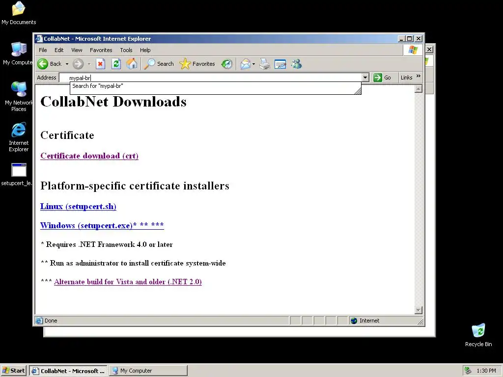The height and width of the screenshot is (377, 503).
Task: Open the Back history dropdown arrow
Action: (x=67, y=64)
